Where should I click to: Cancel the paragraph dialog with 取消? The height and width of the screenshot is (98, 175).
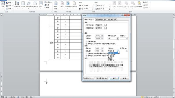point(124,78)
